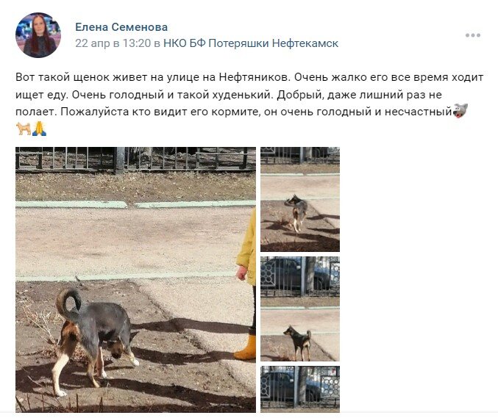
Task: Open the bottom small photo of the fence and car
Action: (x=300, y=389)
